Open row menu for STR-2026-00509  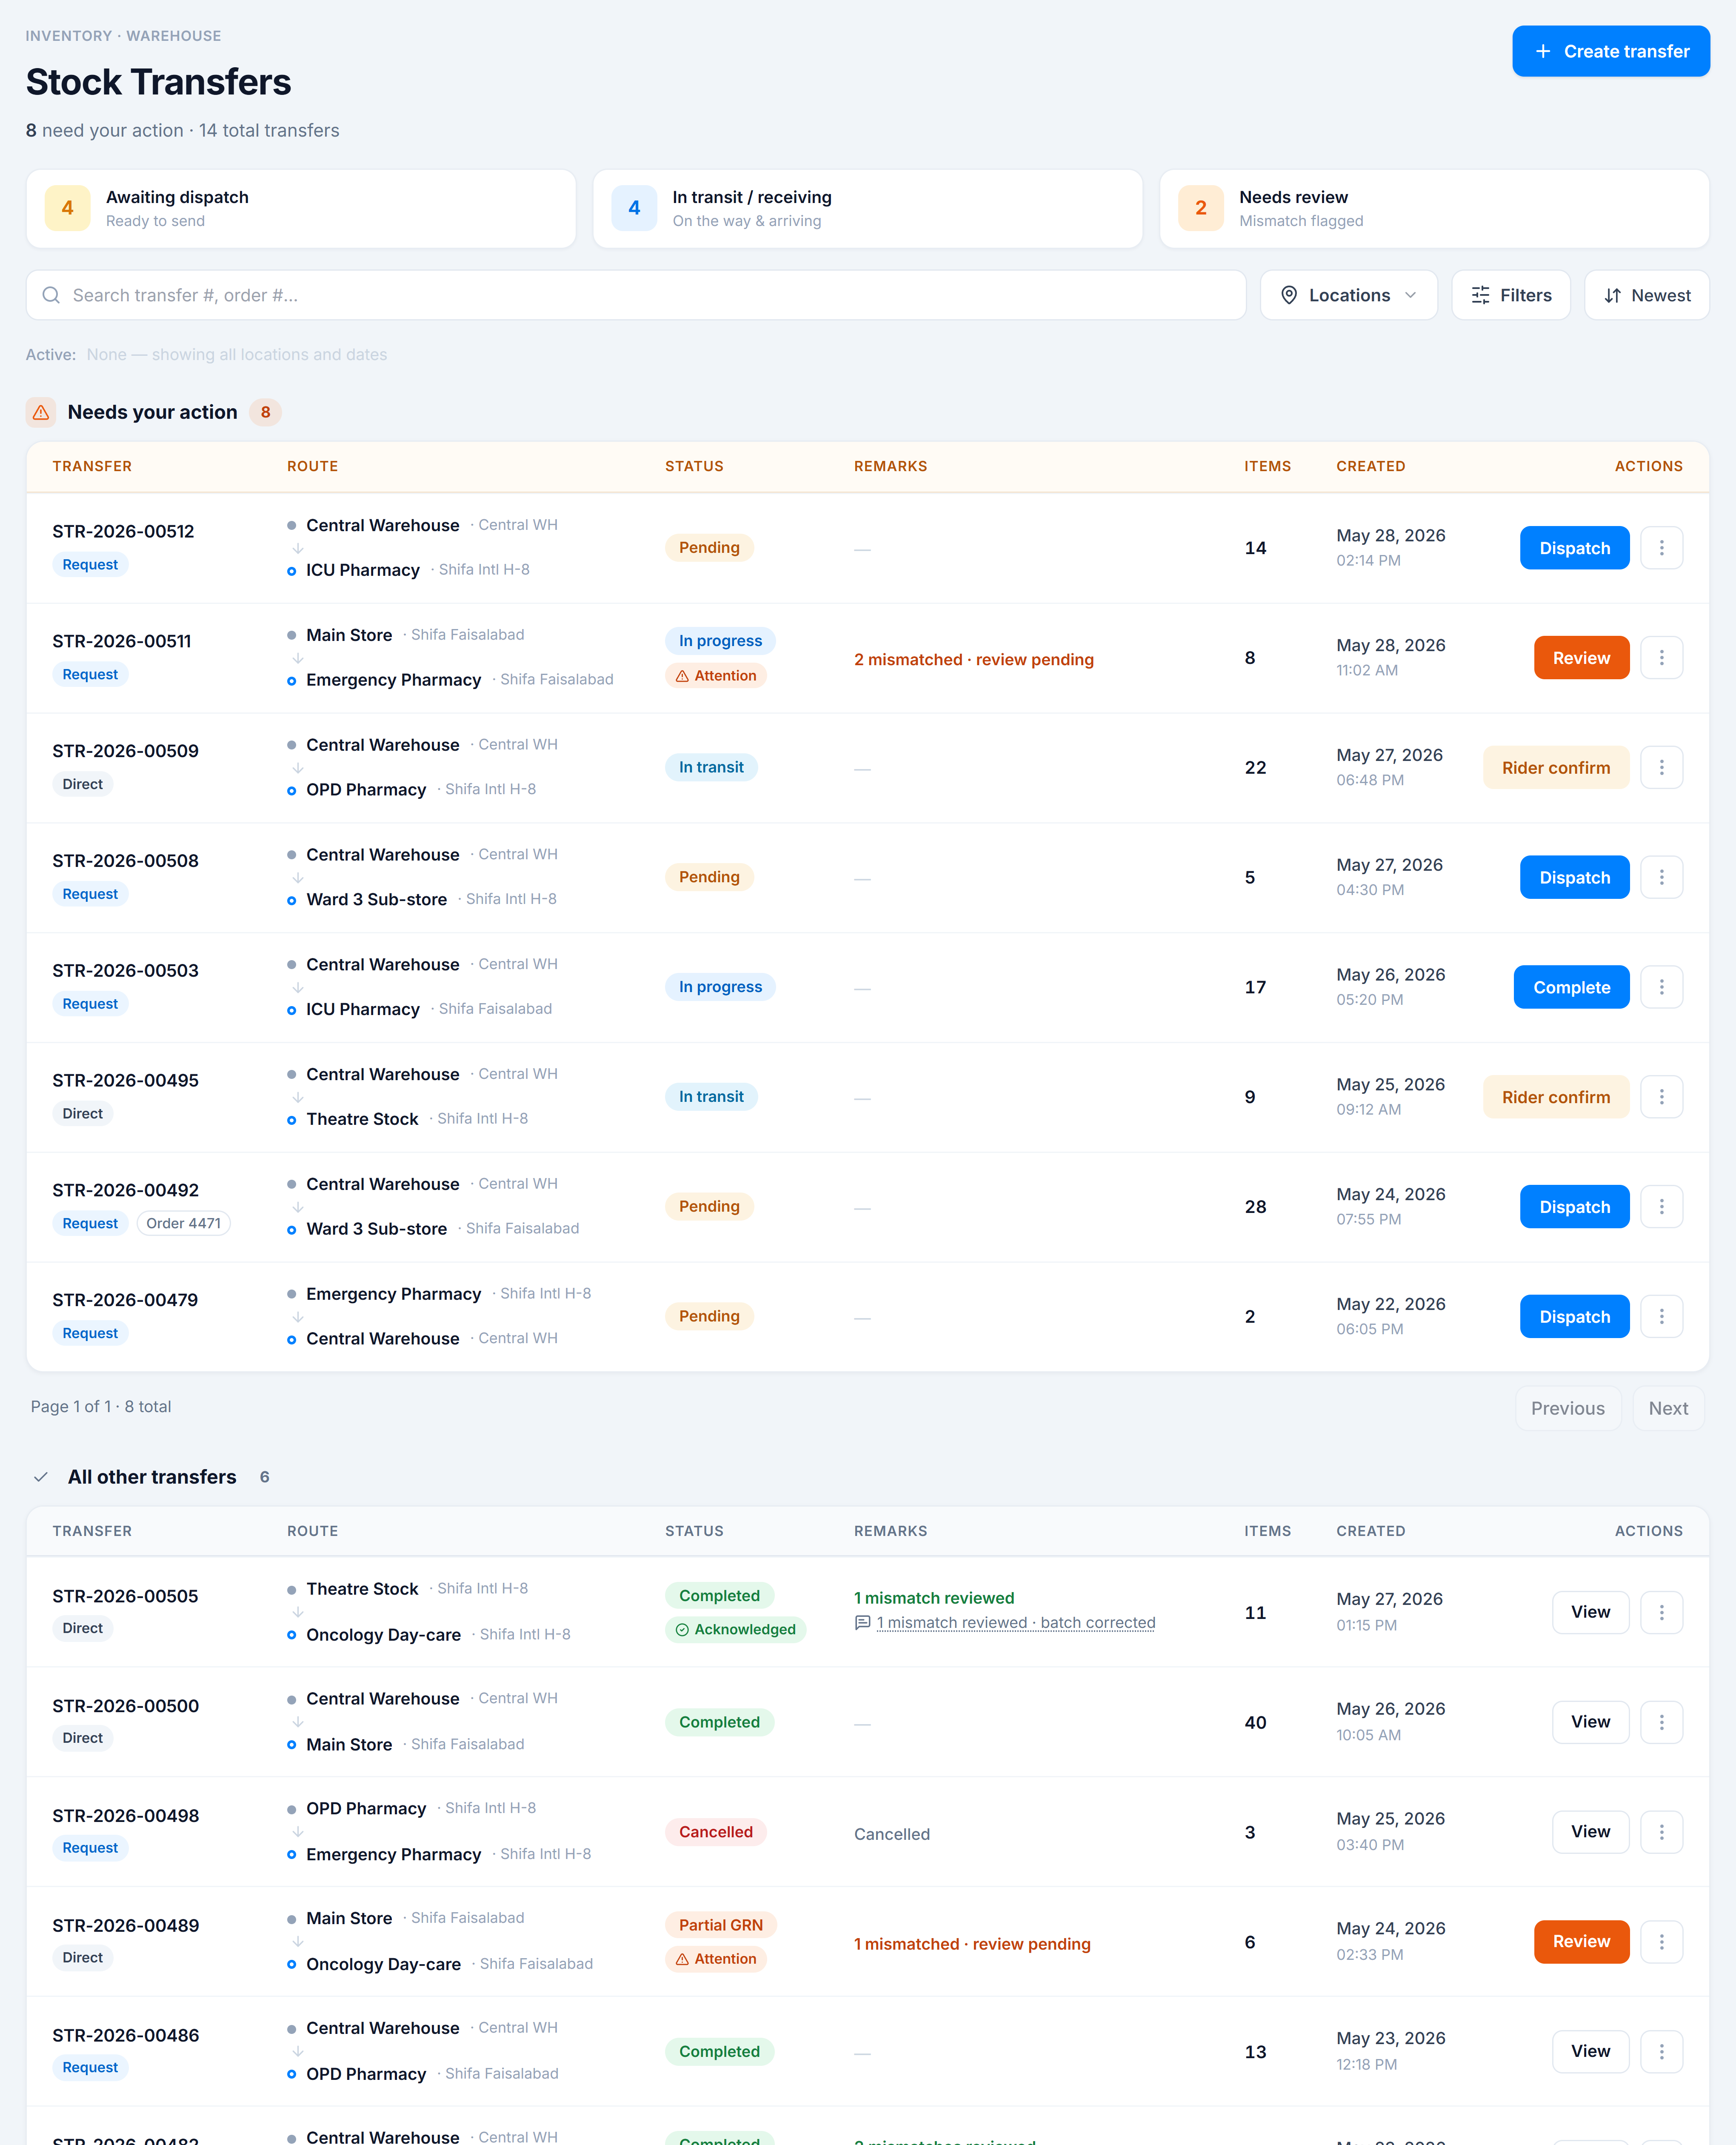click(x=1661, y=767)
